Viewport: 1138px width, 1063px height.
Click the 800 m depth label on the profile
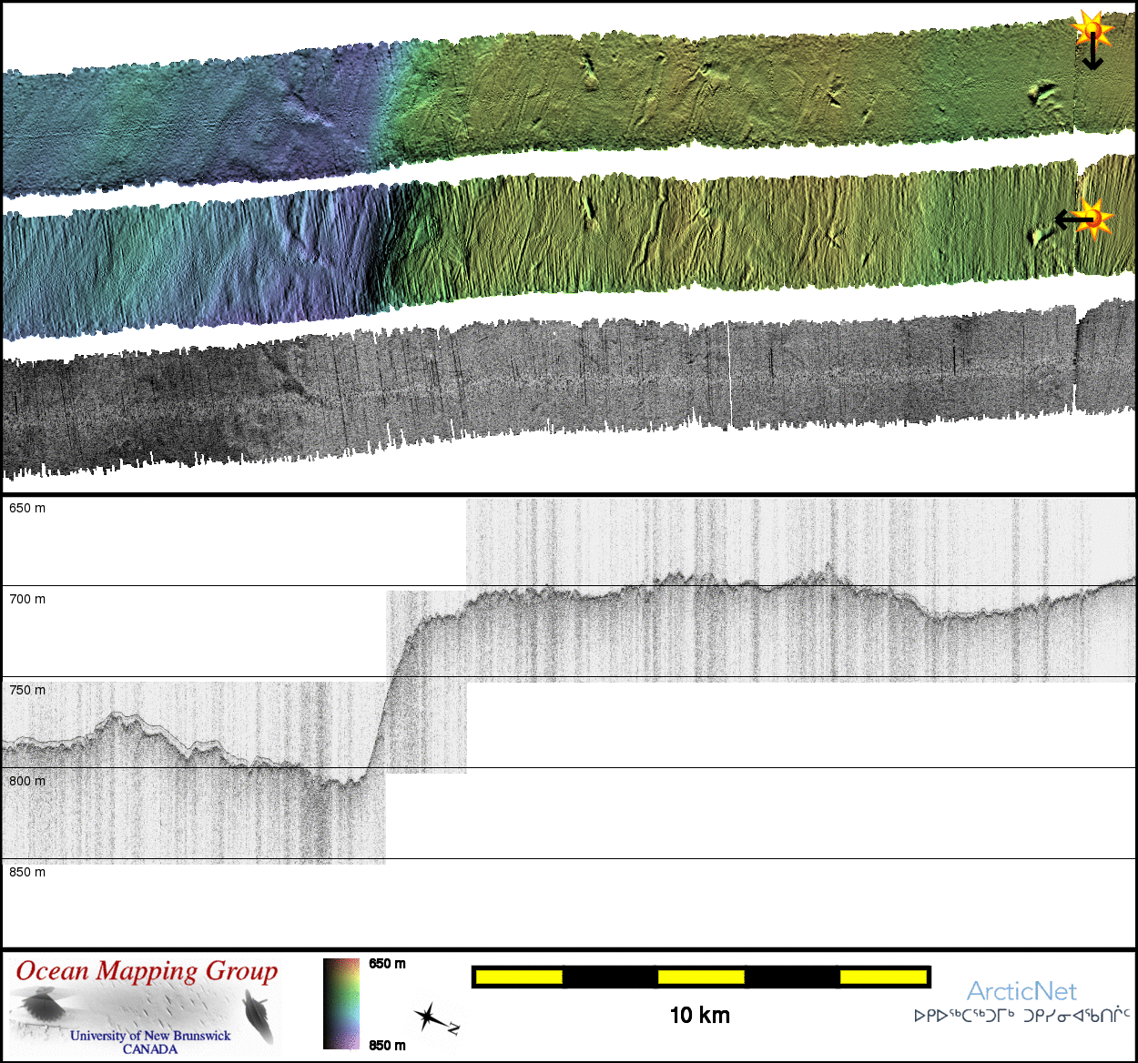27,781
